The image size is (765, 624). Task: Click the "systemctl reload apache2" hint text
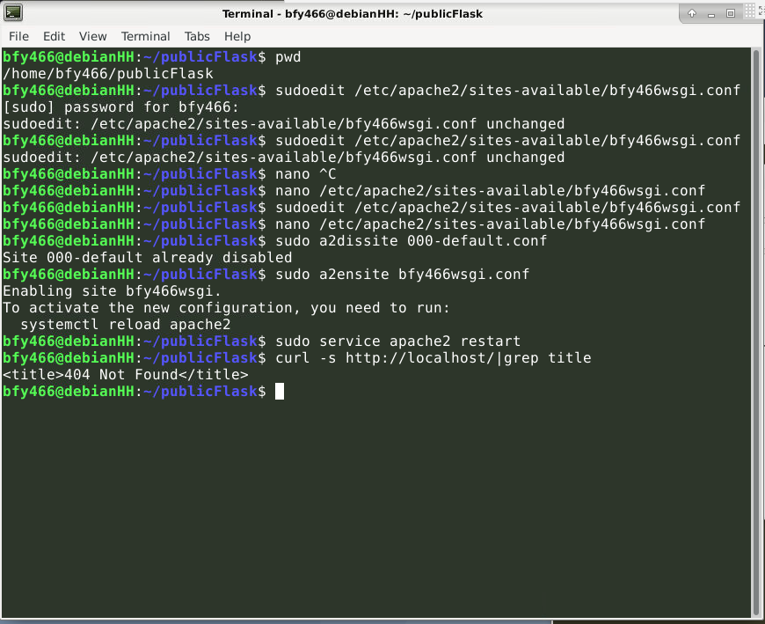tap(125, 325)
